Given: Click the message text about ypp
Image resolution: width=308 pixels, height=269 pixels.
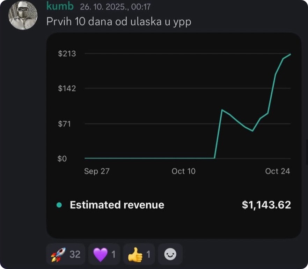Looking at the screenshot, I should [x=119, y=21].
